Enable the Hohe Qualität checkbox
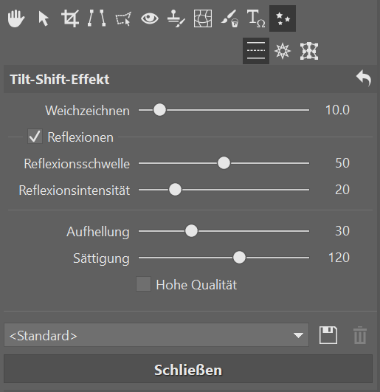Screen dimensions: 380x392 coord(143,284)
